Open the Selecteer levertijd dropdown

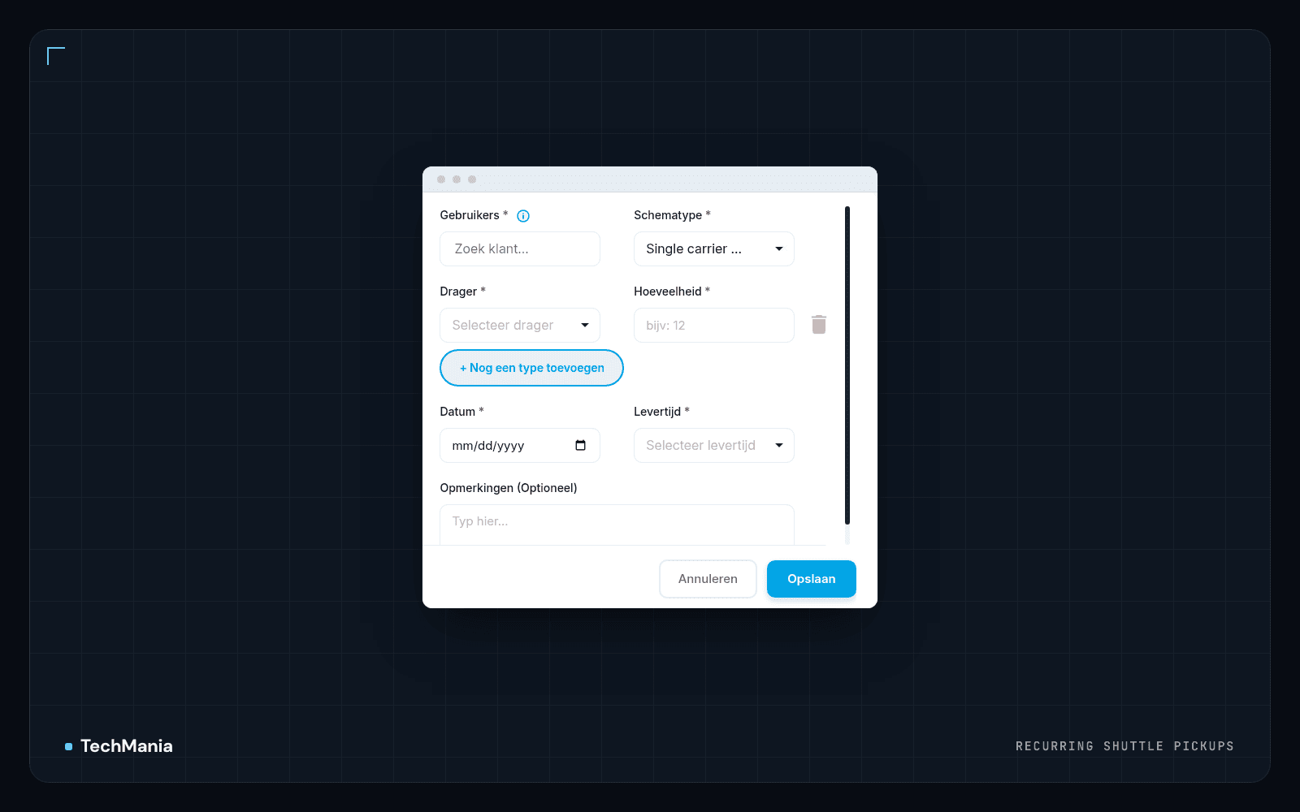point(714,445)
